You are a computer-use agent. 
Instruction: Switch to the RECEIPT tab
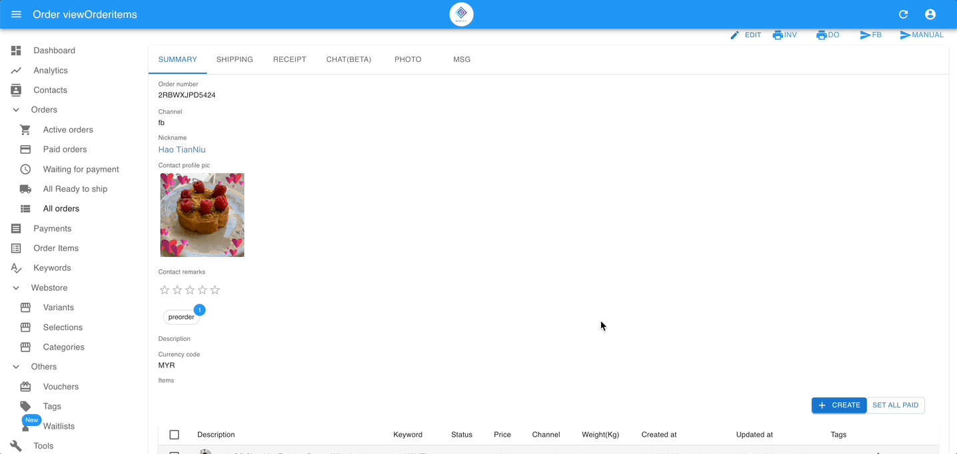coord(289,59)
